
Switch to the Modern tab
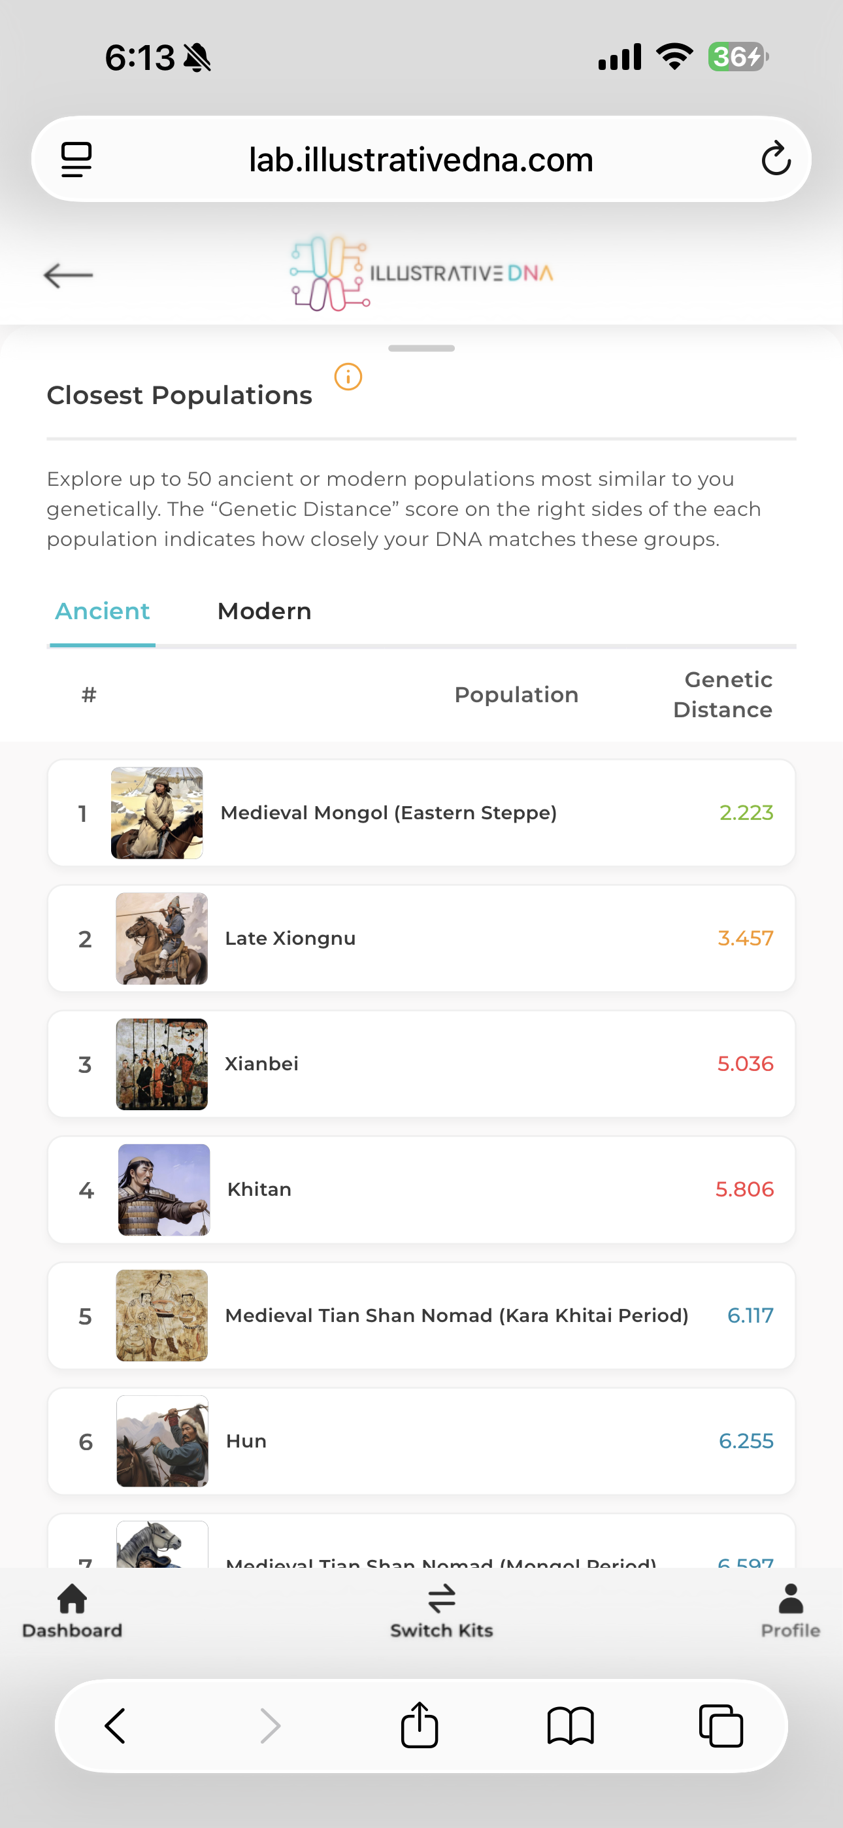pos(265,612)
